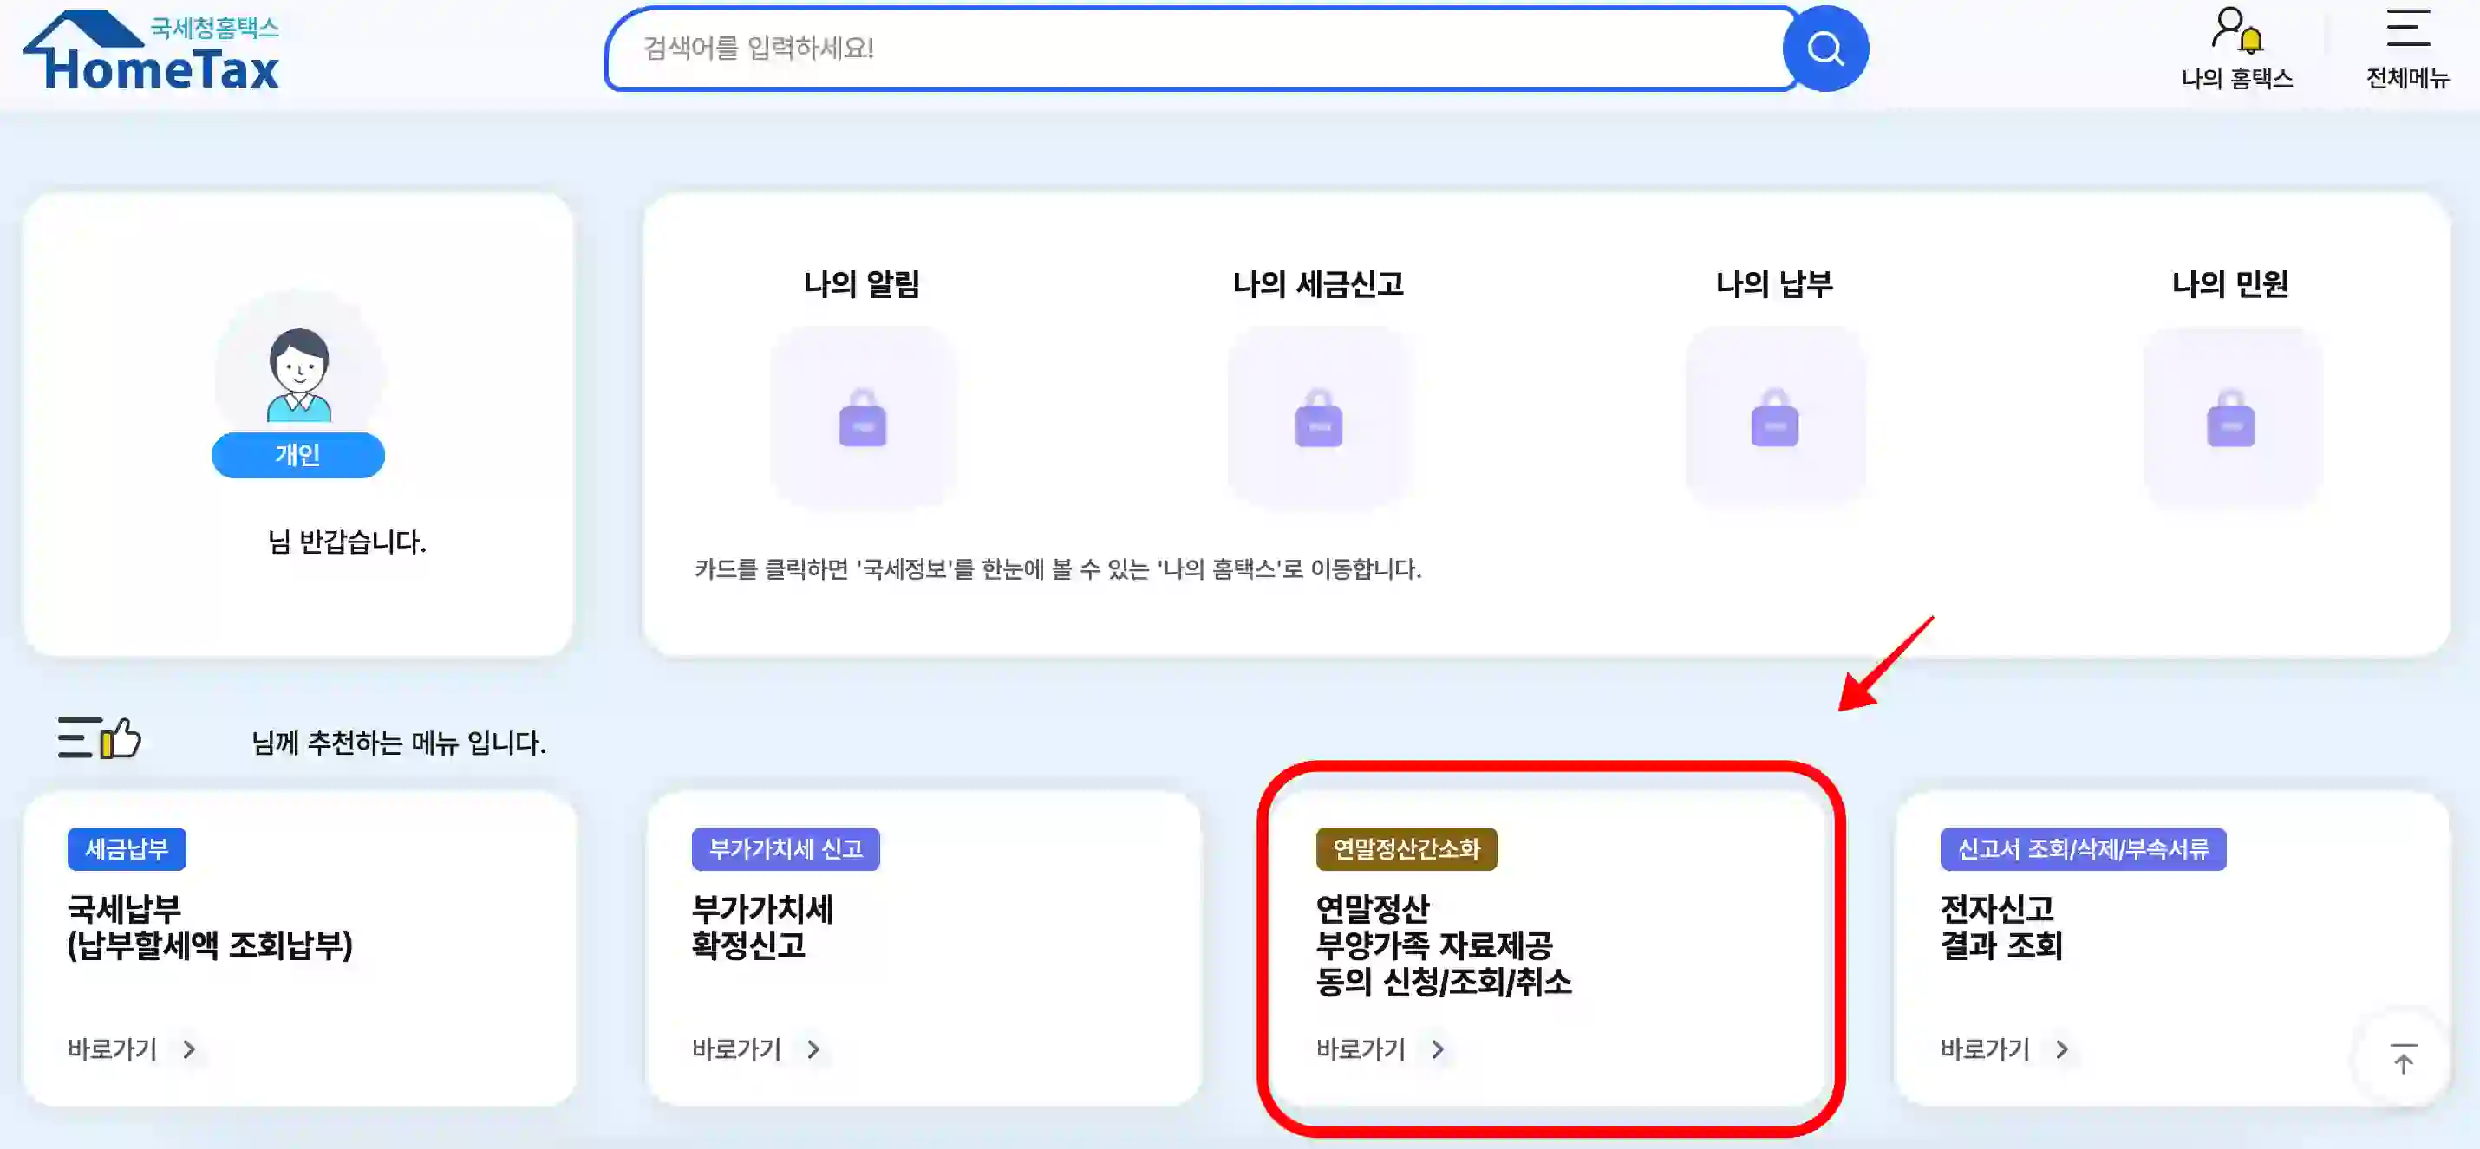This screenshot has width=2480, height=1149.
Task: Click the 개인 profile badge
Action: 297,454
